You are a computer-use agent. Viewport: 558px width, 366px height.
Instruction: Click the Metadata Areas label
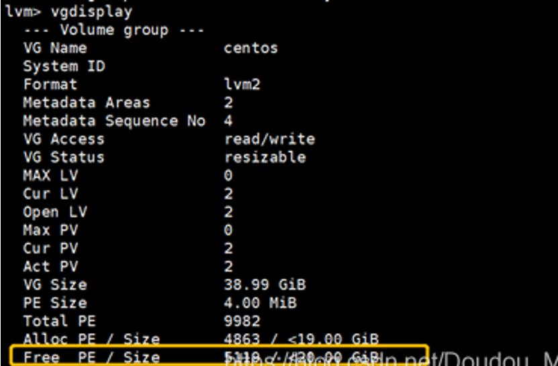click(87, 103)
